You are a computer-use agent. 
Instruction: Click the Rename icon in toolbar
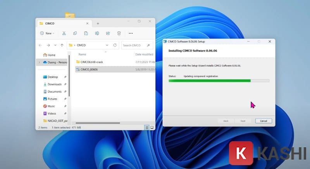[x=97, y=33]
